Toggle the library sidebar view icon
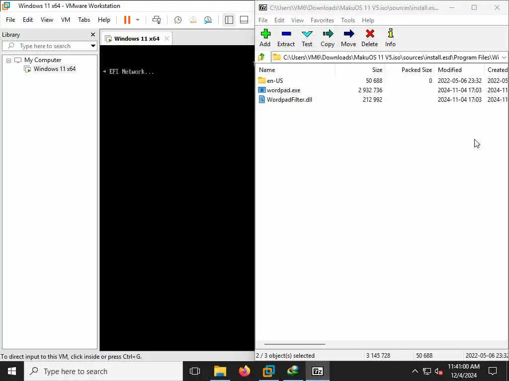 pyautogui.click(x=229, y=20)
